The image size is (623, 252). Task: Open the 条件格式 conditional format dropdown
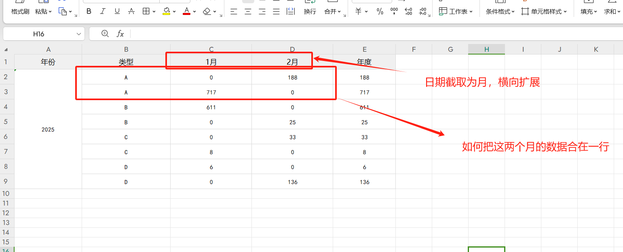click(500, 12)
